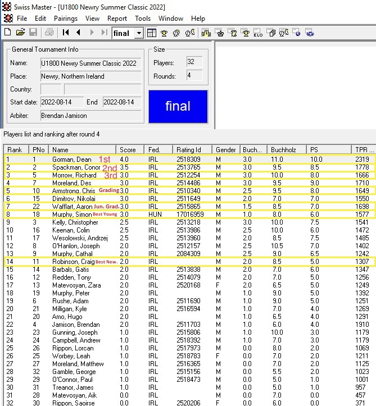The width and height of the screenshot is (376, 406).
Task: Click the Arbiter field with Brendan Jamison
Action: point(89,116)
